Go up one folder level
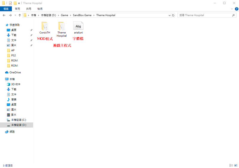This screenshot has height=168, width=239. (20, 15)
